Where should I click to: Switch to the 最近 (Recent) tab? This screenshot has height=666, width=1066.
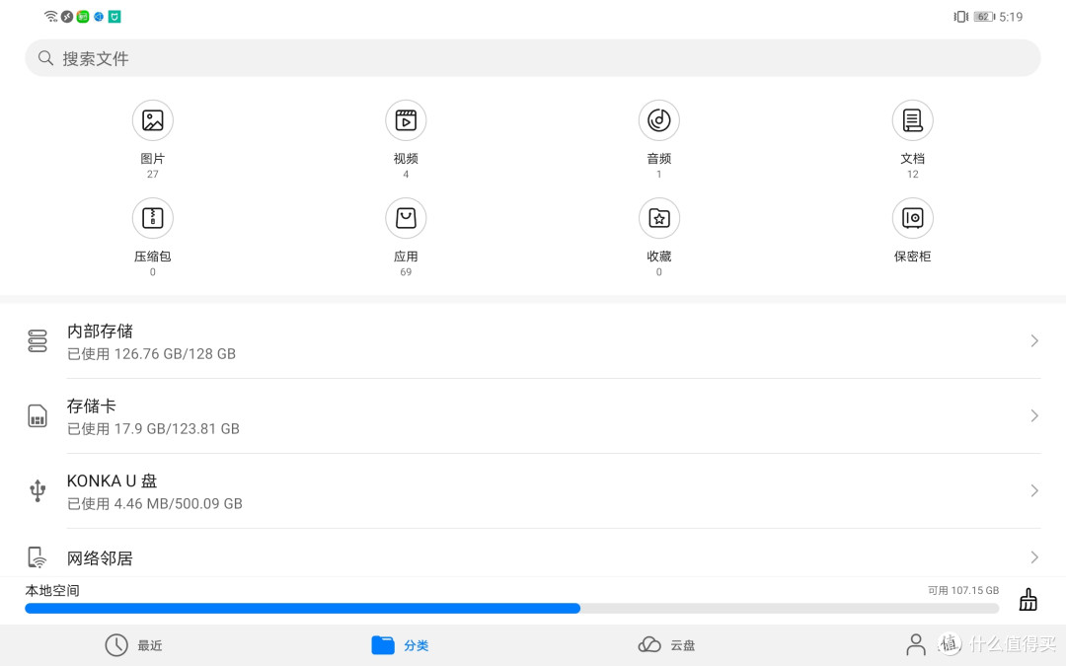134,645
